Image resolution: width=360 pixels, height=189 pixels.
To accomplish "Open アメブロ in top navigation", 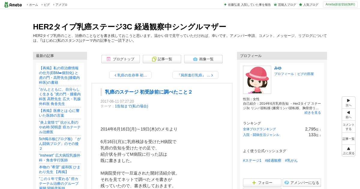I will coord(61,4).
